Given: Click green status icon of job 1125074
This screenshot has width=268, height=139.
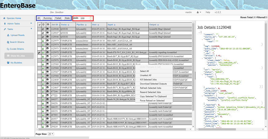Looking at the screenshot, I should pos(43,45).
